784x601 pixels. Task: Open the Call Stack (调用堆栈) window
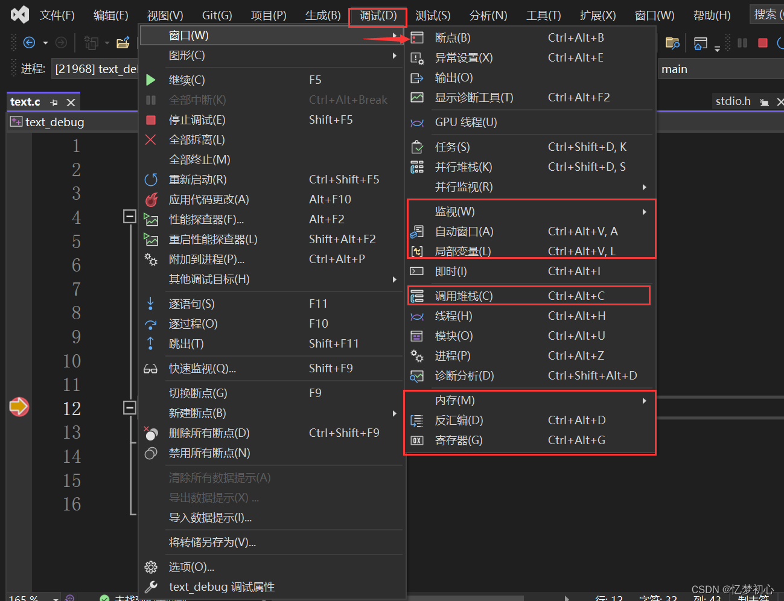pyautogui.click(x=464, y=296)
